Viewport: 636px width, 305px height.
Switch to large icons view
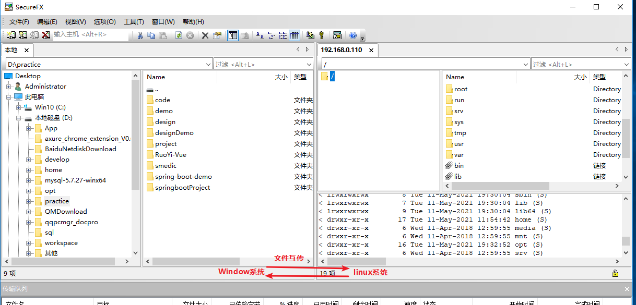pos(260,35)
